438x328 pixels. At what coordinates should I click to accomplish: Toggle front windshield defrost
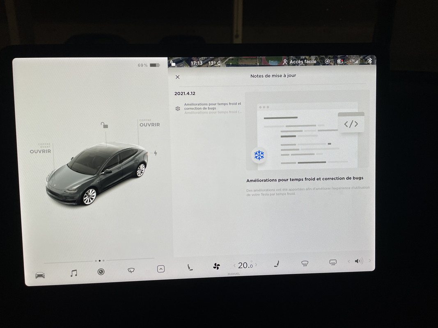(x=305, y=263)
